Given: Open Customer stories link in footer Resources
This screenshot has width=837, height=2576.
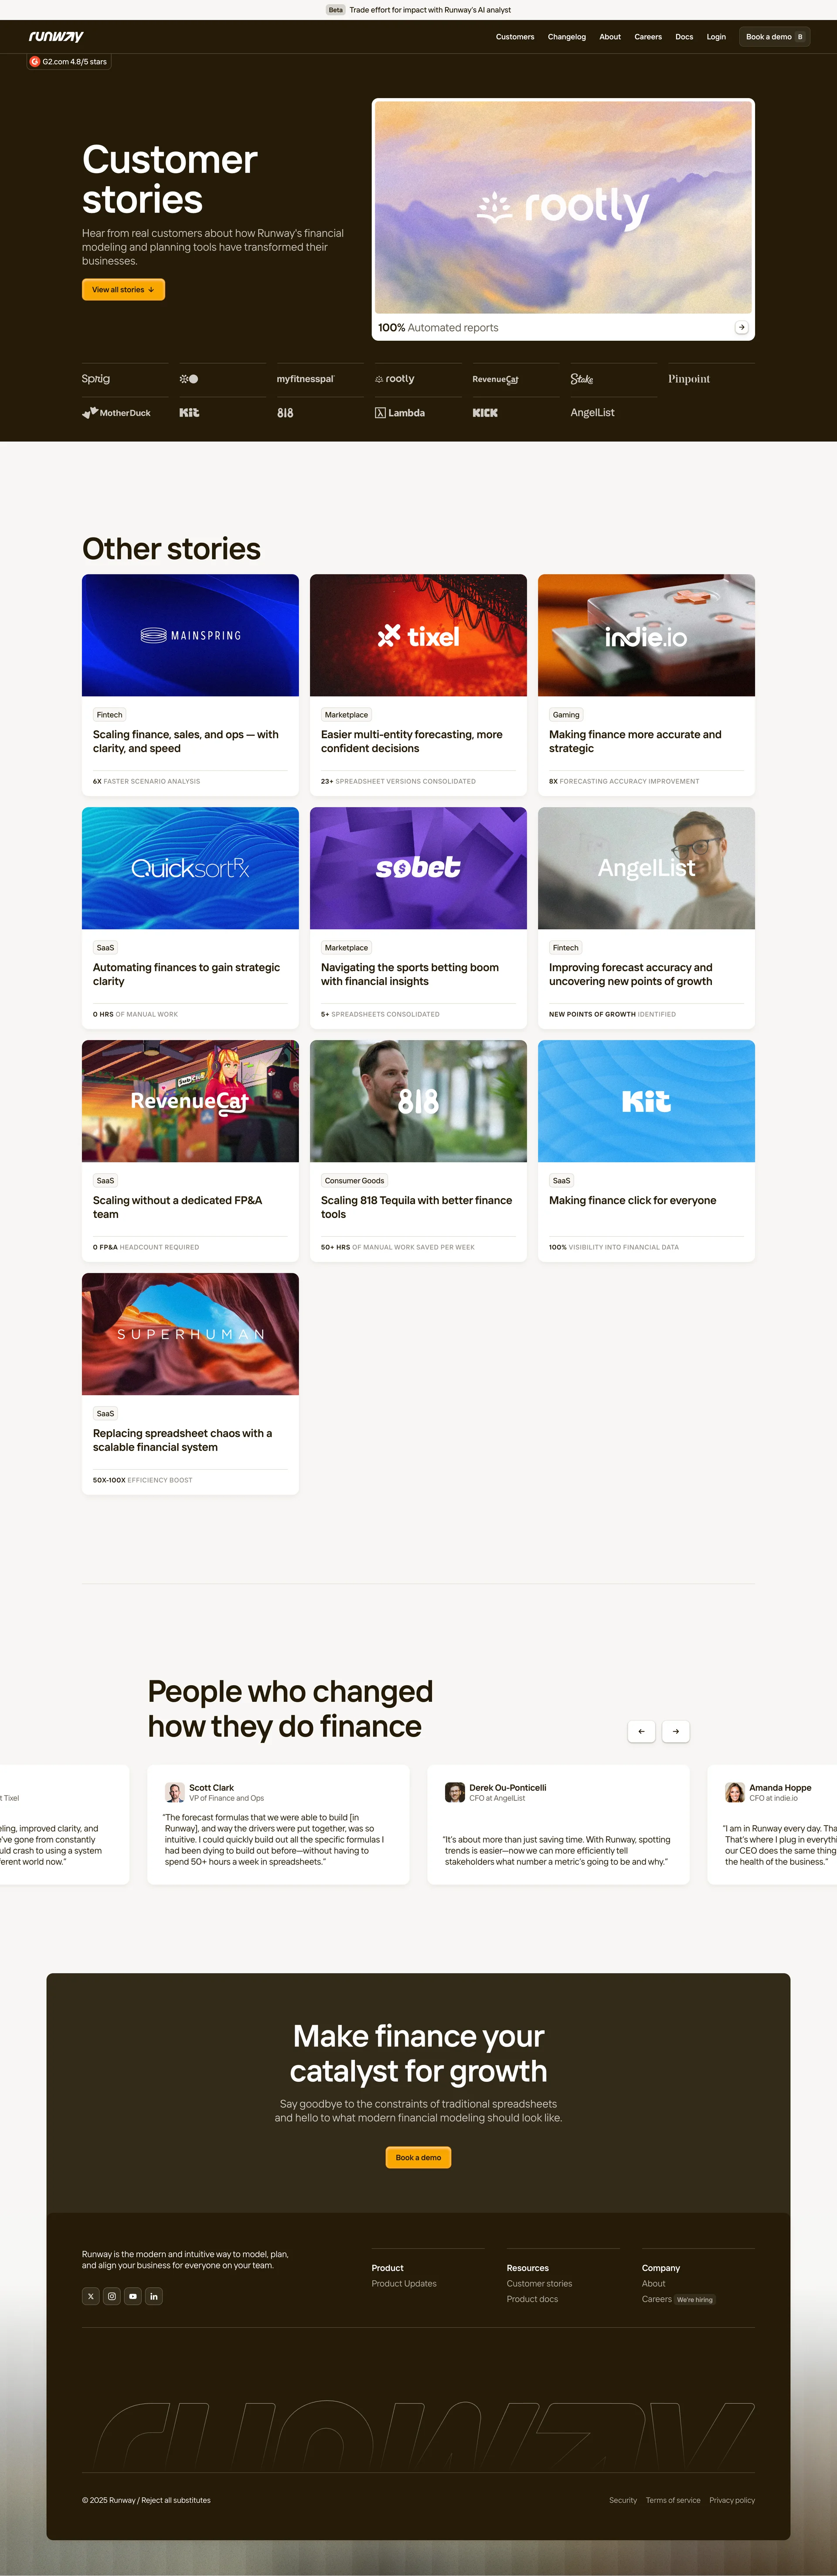Looking at the screenshot, I should click(539, 2283).
